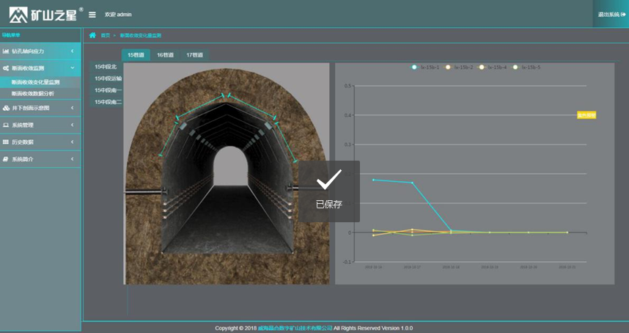
Task: Click the 已保存 text in the popup
Action: pos(329,205)
